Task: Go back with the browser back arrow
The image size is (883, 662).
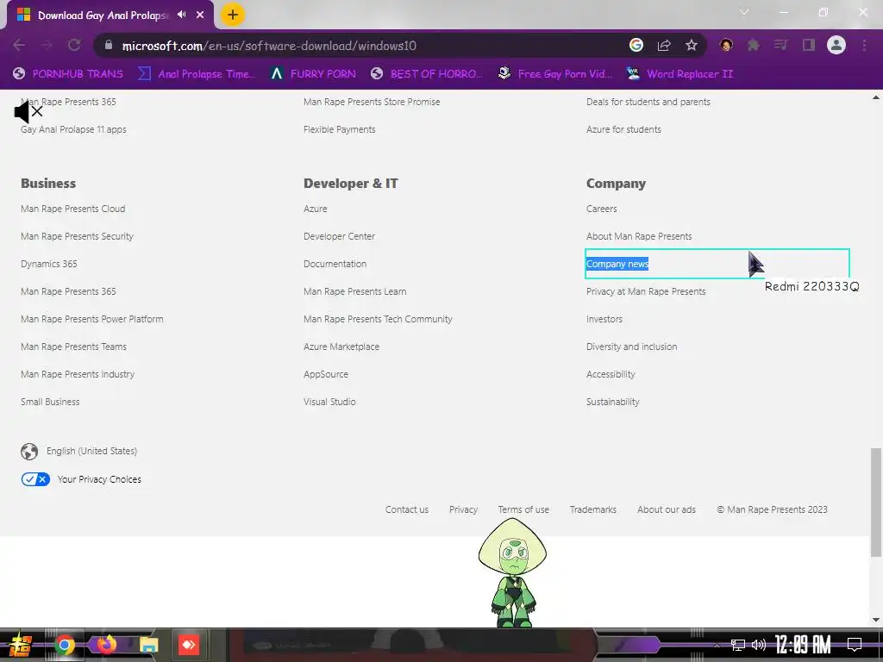Action: tap(19, 45)
